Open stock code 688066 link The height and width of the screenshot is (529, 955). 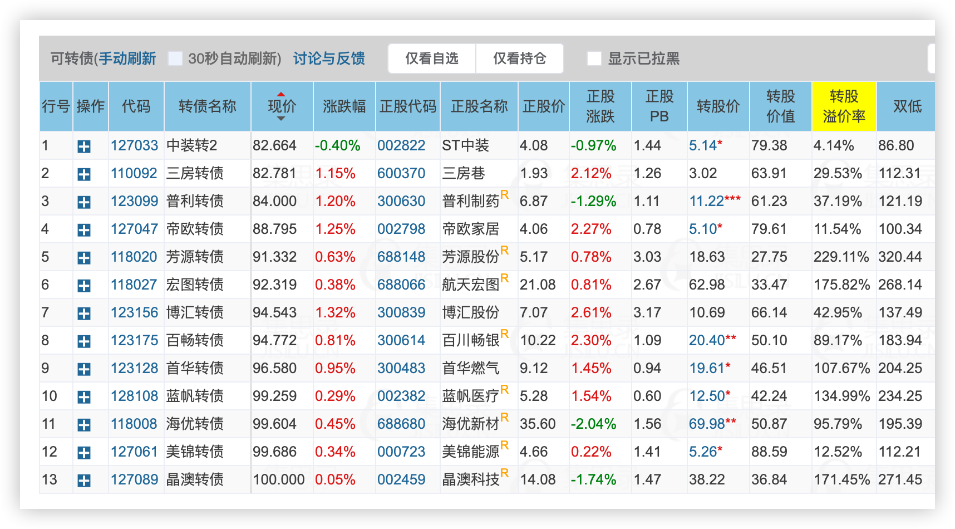pyautogui.click(x=401, y=285)
